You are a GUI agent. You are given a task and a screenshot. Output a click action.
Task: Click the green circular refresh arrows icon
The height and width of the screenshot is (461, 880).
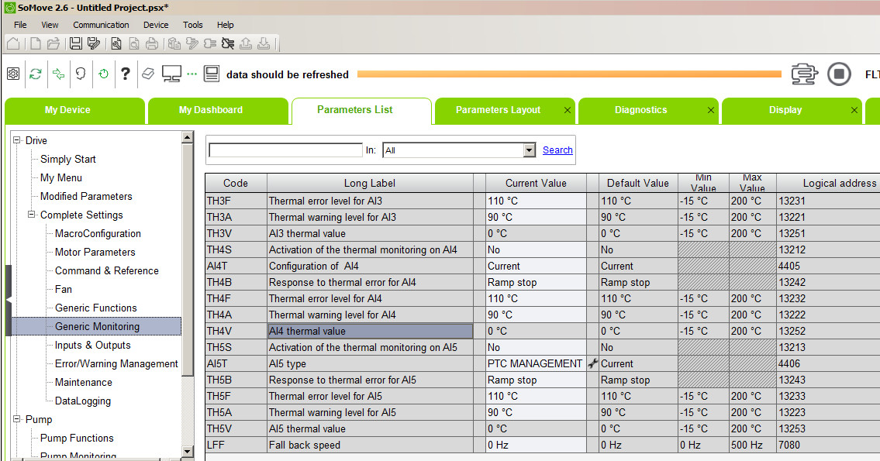pos(36,74)
